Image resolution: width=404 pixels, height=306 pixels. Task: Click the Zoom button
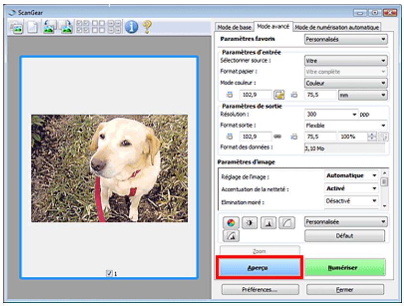point(260,251)
